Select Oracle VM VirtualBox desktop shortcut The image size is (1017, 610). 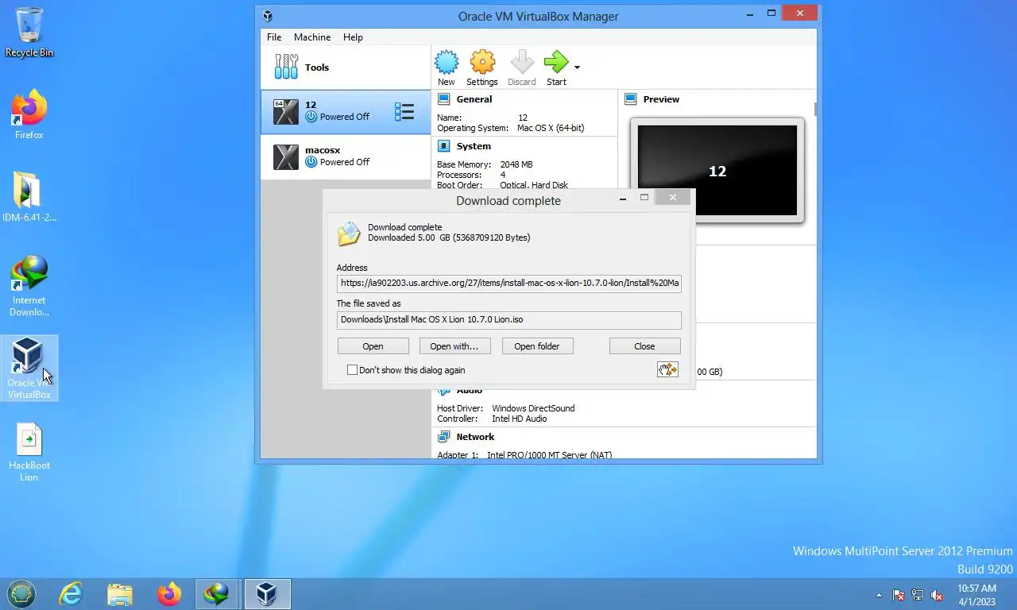29,368
